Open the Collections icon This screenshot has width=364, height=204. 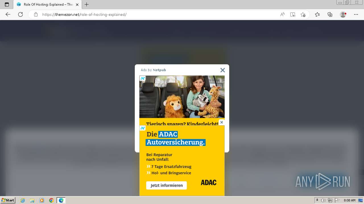pyautogui.click(x=330, y=14)
